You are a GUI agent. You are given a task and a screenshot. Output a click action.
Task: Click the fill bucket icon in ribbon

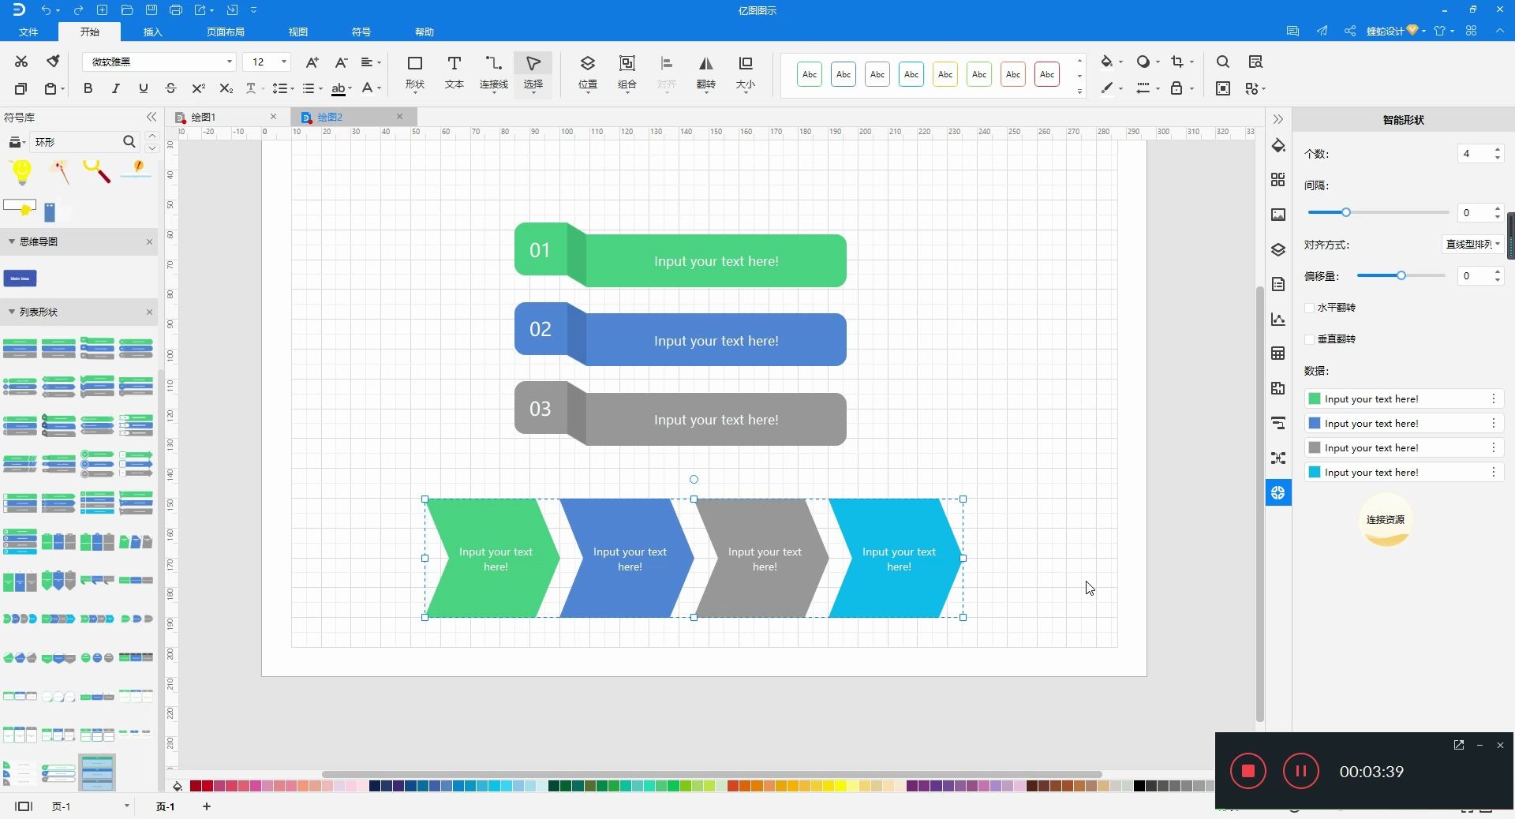(1107, 62)
